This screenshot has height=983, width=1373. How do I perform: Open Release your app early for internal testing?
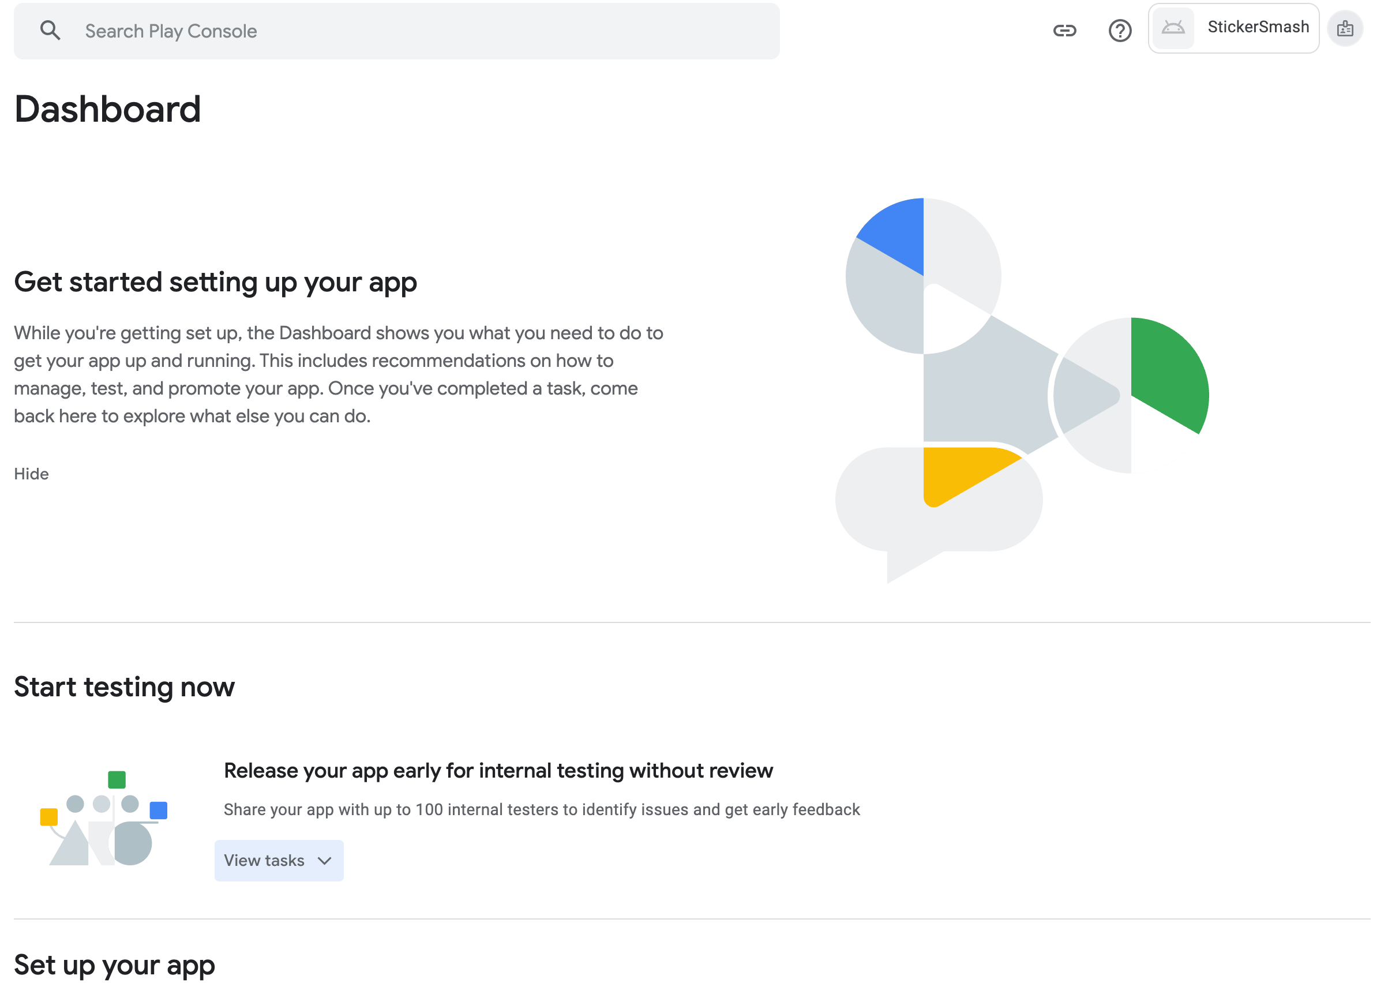click(x=498, y=770)
